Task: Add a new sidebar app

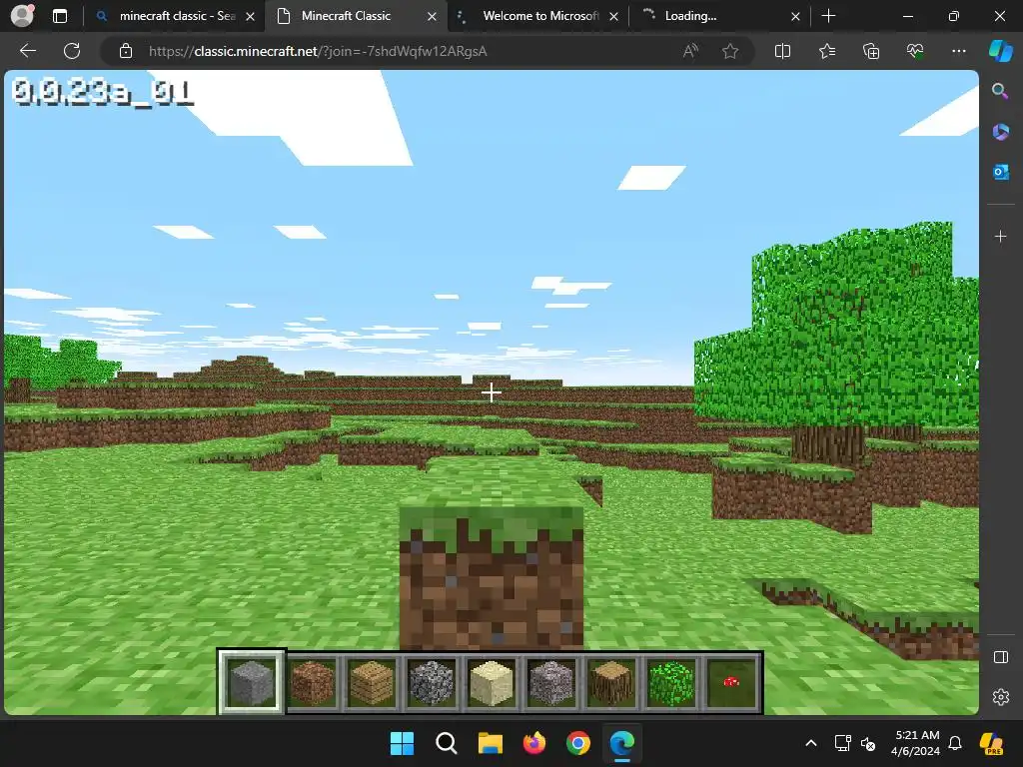Action: [1000, 236]
